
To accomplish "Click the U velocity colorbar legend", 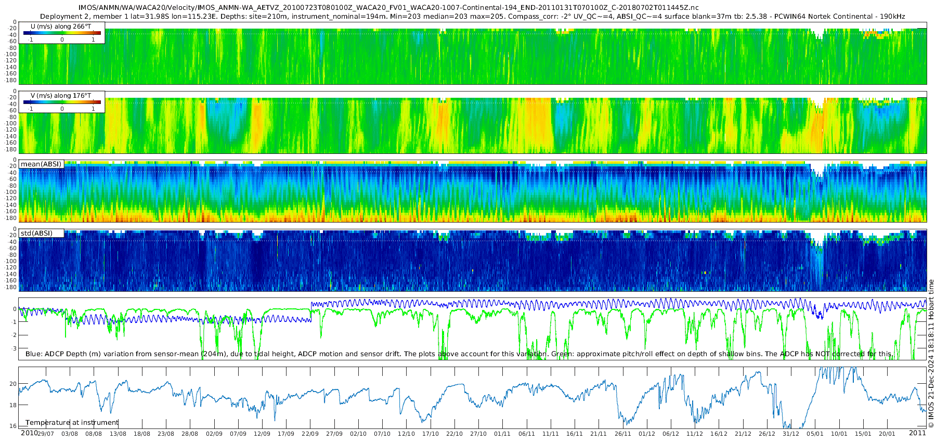I will coord(62,33).
